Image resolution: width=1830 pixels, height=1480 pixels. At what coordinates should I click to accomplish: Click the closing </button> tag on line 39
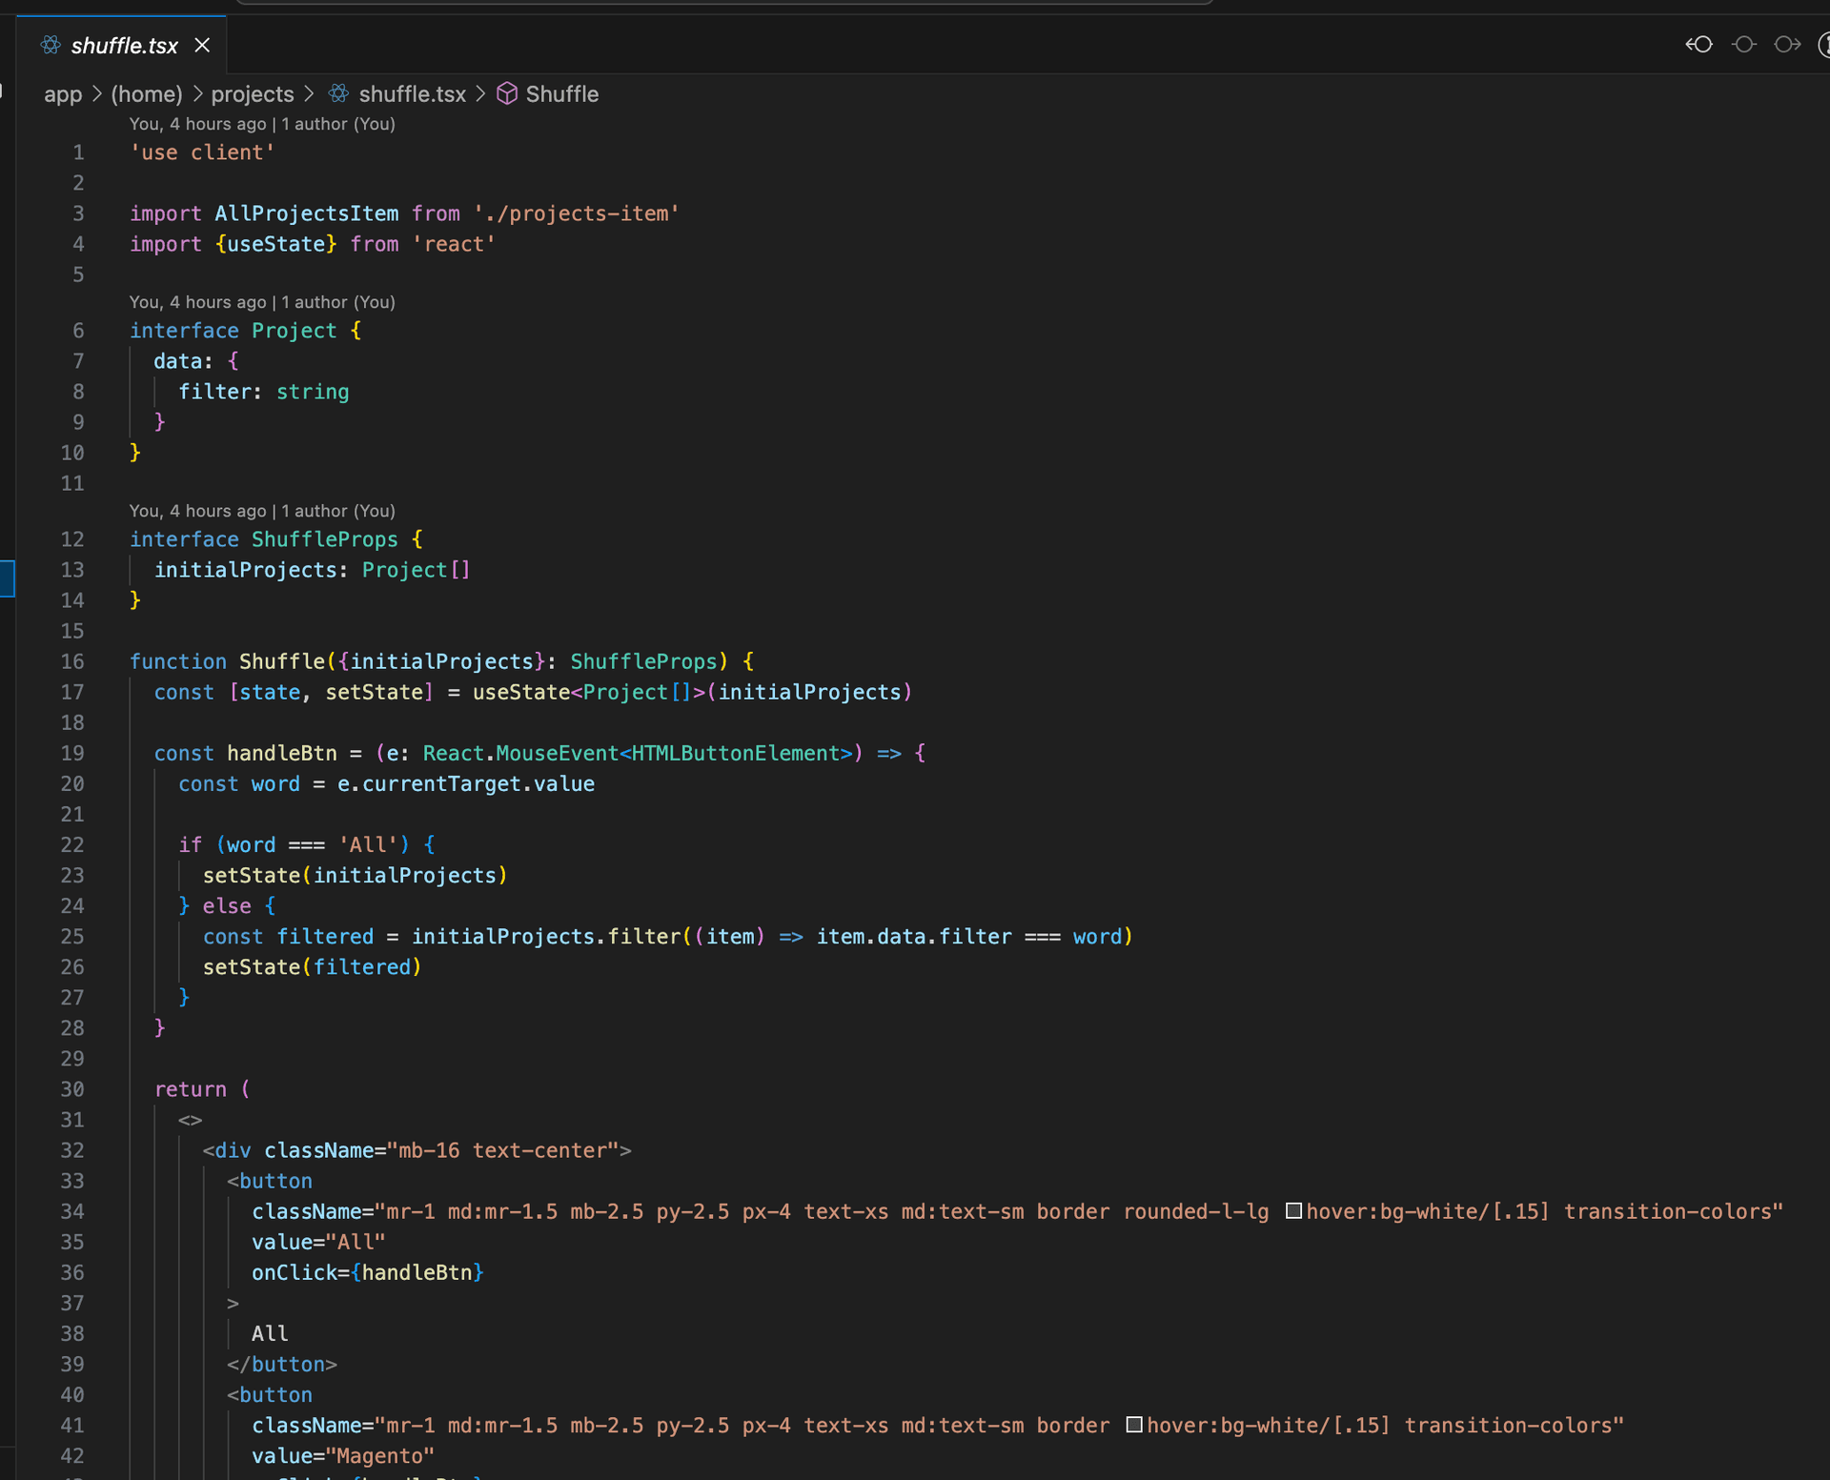[x=282, y=1364]
